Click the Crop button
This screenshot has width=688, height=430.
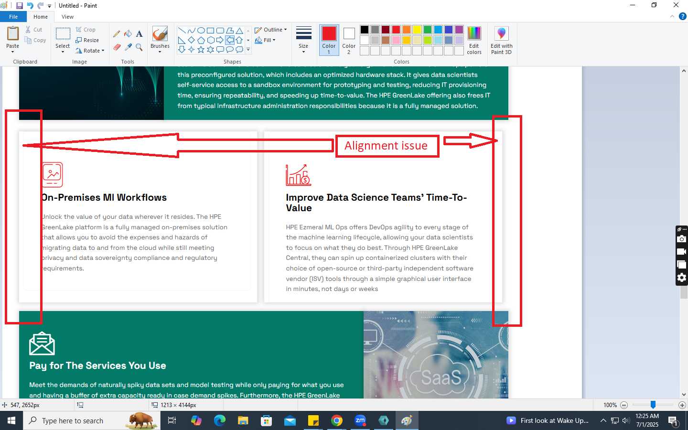[86, 30]
